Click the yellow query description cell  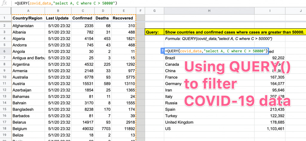pos(235,32)
